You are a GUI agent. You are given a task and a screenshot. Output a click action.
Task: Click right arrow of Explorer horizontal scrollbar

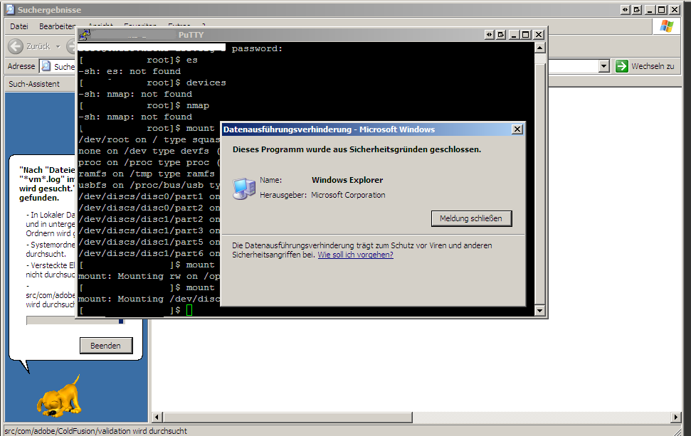677,417
